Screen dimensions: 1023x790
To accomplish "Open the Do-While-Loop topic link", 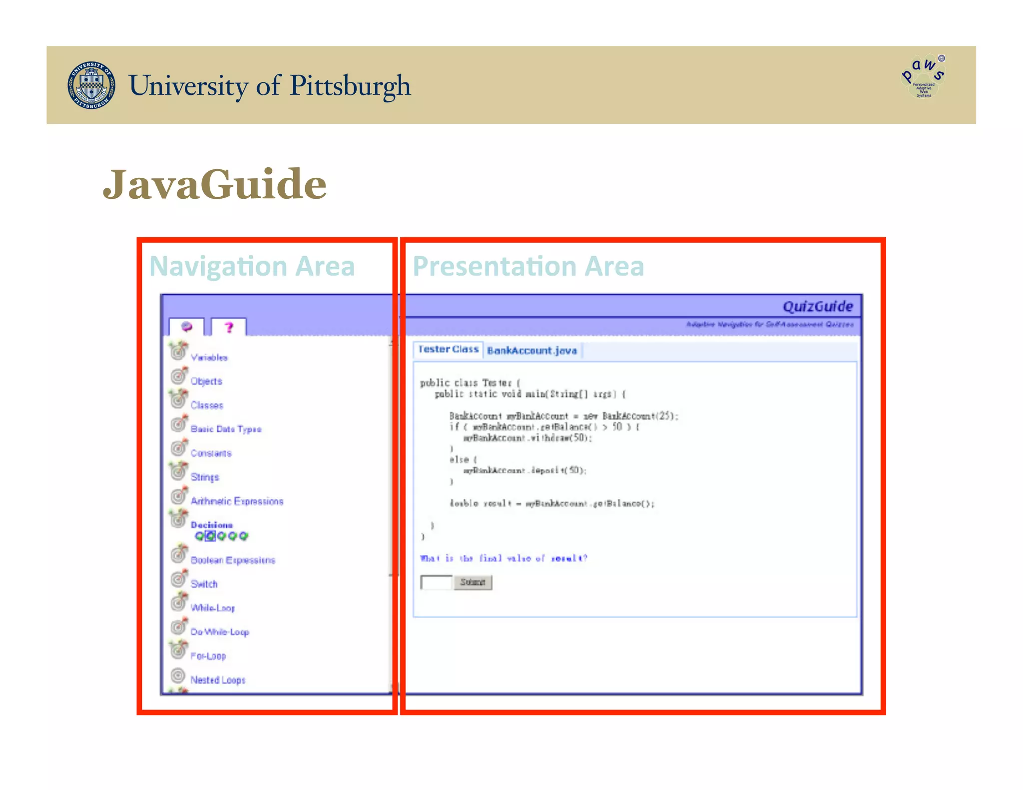I will click(219, 632).
